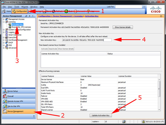Refresh ASDM with the Refresh icon
166x125 pixels.
pyautogui.click(x=53, y=11)
